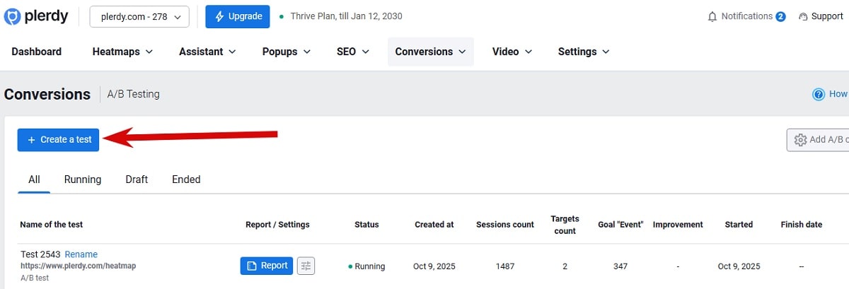This screenshot has height=289, width=849.
Task: Open the Conversions dropdown menu
Action: (x=430, y=52)
